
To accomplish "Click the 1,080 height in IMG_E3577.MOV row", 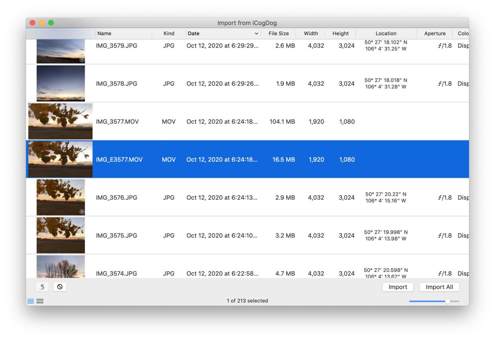I will point(347,159).
